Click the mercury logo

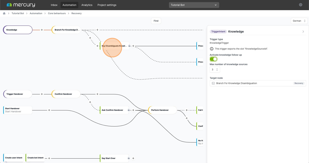tap(21, 5)
